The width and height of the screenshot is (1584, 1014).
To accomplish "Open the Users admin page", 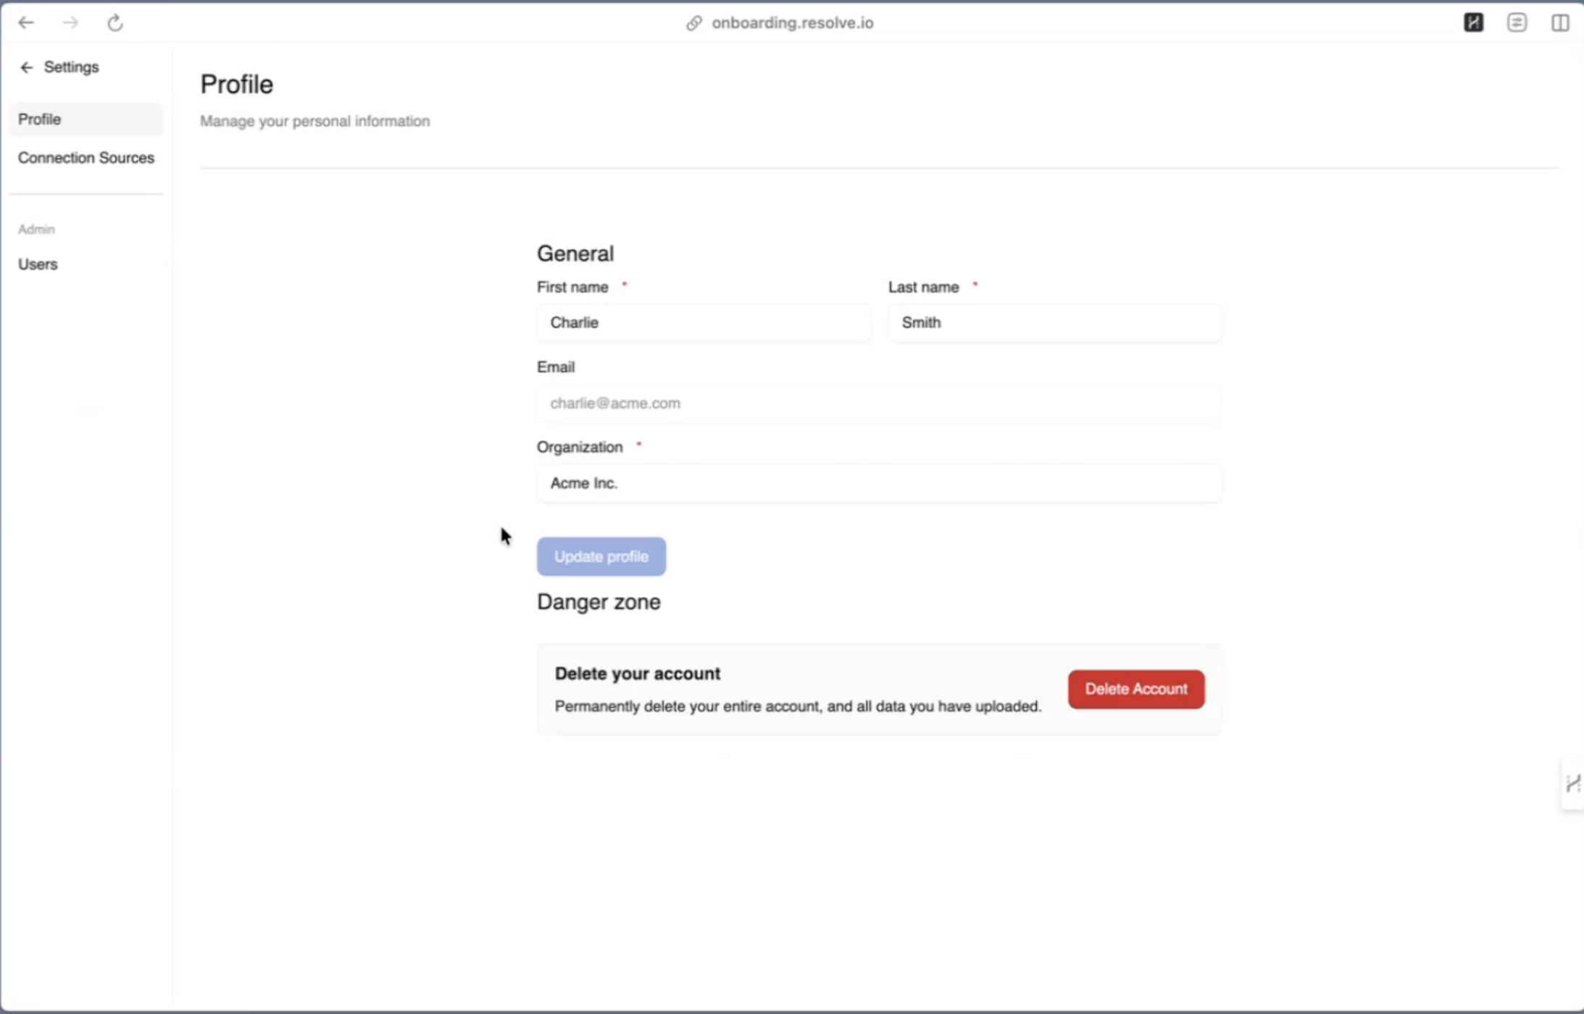I will [x=38, y=264].
